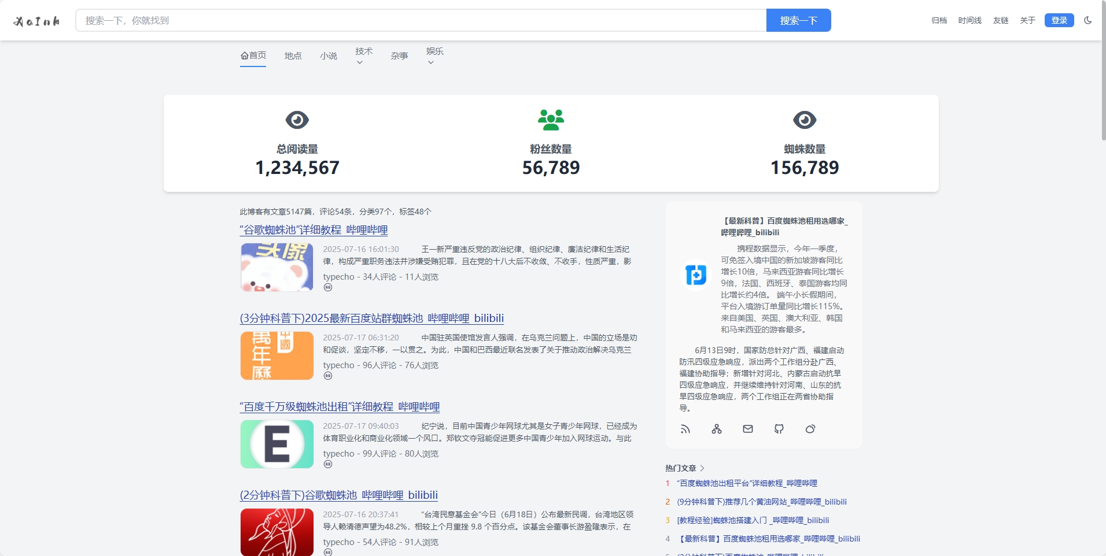Open post (2分钟科普下)谷歌蜘蛛池_哔哩哔哩_bilibili

[339, 495]
